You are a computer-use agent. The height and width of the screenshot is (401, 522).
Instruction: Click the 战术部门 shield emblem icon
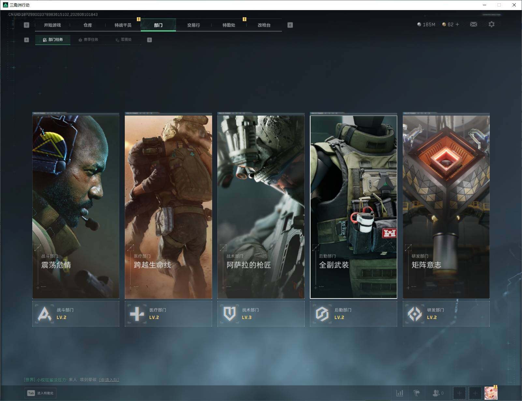[229, 314]
